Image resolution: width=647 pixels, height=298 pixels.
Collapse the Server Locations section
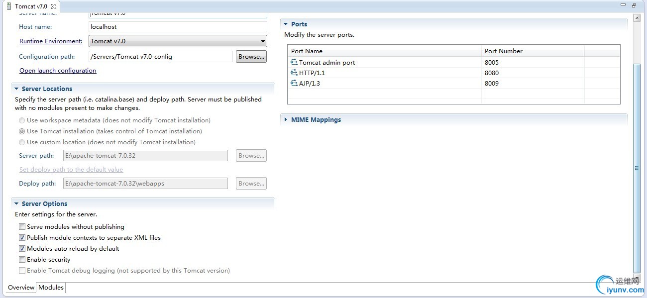click(x=16, y=89)
